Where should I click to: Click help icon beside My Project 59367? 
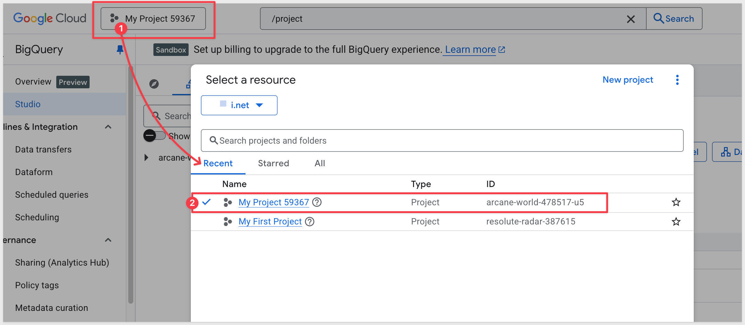tap(317, 202)
